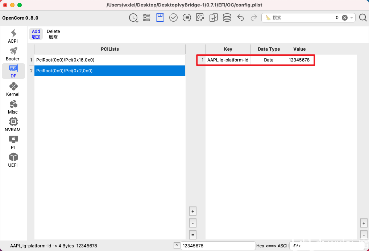Image resolution: width=369 pixels, height=251 pixels.
Task: Save the config with the floppy disk icon
Action: pos(160,18)
